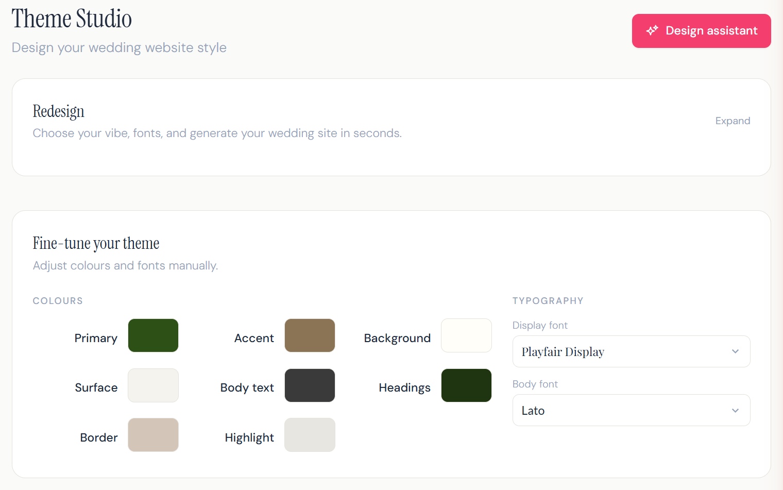Open the Headings dark green swatch
Image resolution: width=783 pixels, height=490 pixels.
[466, 385]
